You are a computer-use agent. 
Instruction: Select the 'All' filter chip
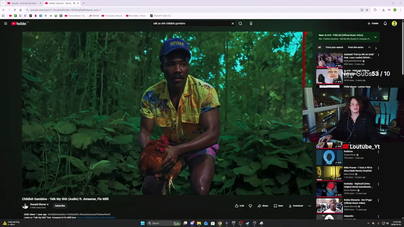[319, 47]
